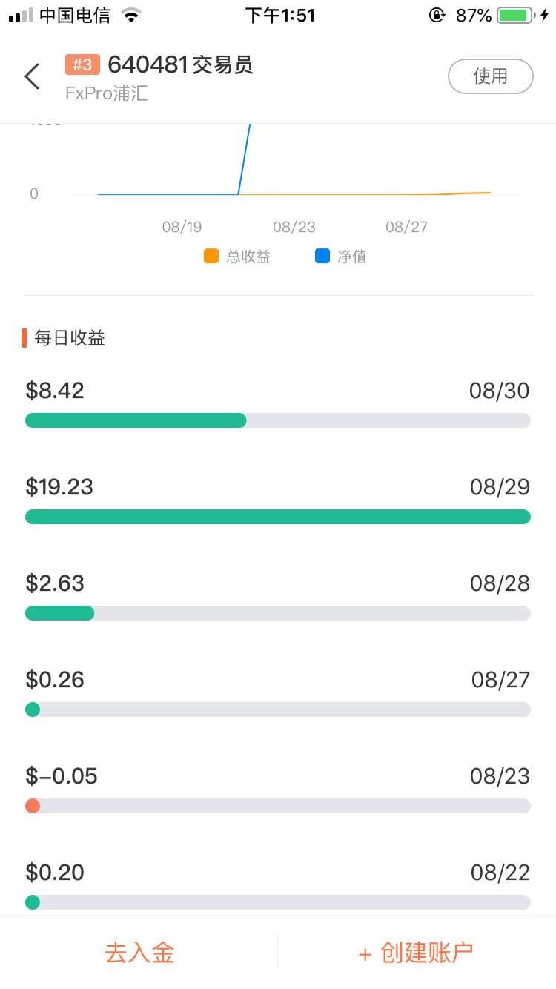Image resolution: width=556 pixels, height=989 pixels.
Task: Tap the back arrow icon
Action: pos(32,76)
